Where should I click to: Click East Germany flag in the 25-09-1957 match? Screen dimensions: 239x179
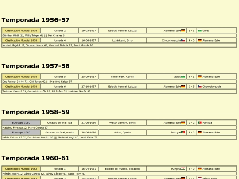click(200, 76)
